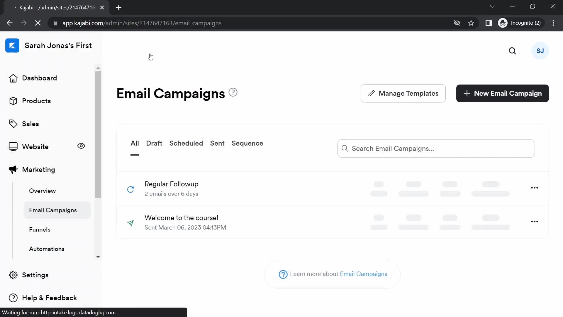Select the Sequence tab in Email Campaigns
The image size is (563, 317).
pos(247,143)
